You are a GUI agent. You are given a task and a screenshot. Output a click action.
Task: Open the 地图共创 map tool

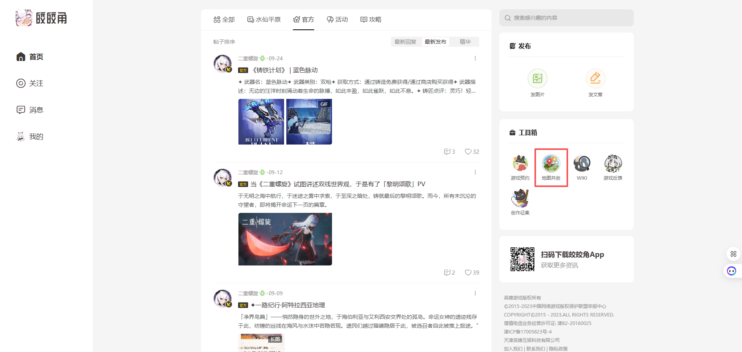pos(551,164)
